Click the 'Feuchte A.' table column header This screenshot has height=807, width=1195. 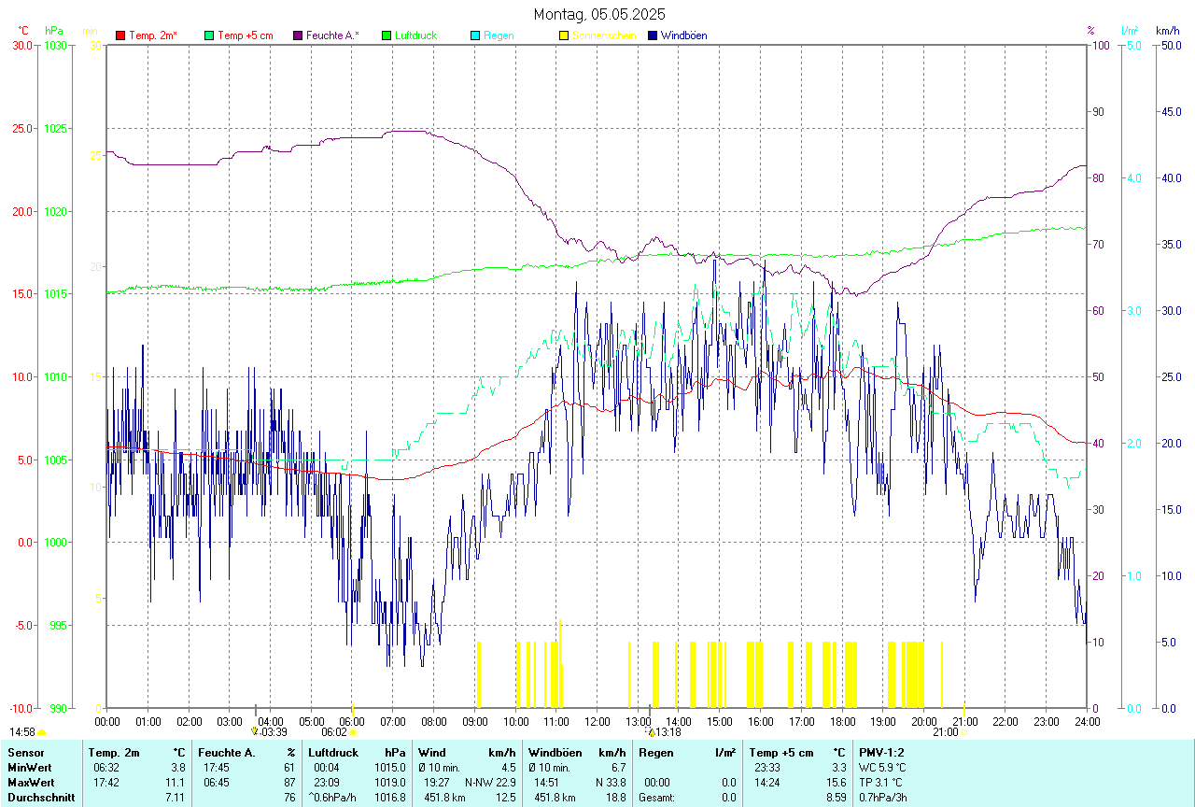[227, 752]
